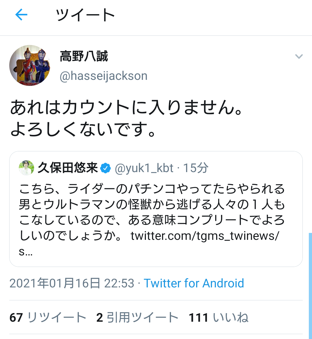
Task: Click the blue verified badge icon
Action: click(106, 168)
